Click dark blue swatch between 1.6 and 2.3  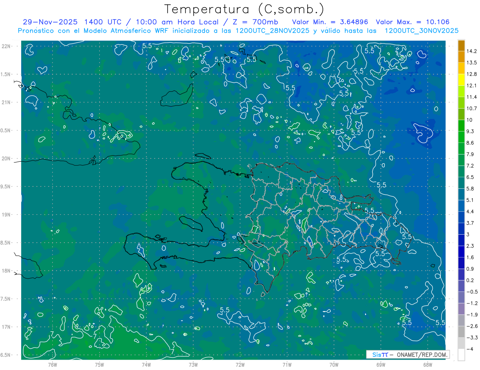pyautogui.click(x=461, y=251)
